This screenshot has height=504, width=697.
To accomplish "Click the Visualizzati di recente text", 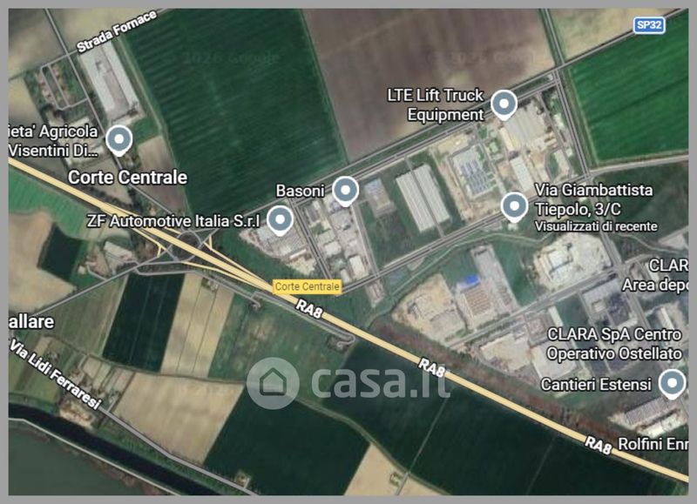I will click(596, 226).
